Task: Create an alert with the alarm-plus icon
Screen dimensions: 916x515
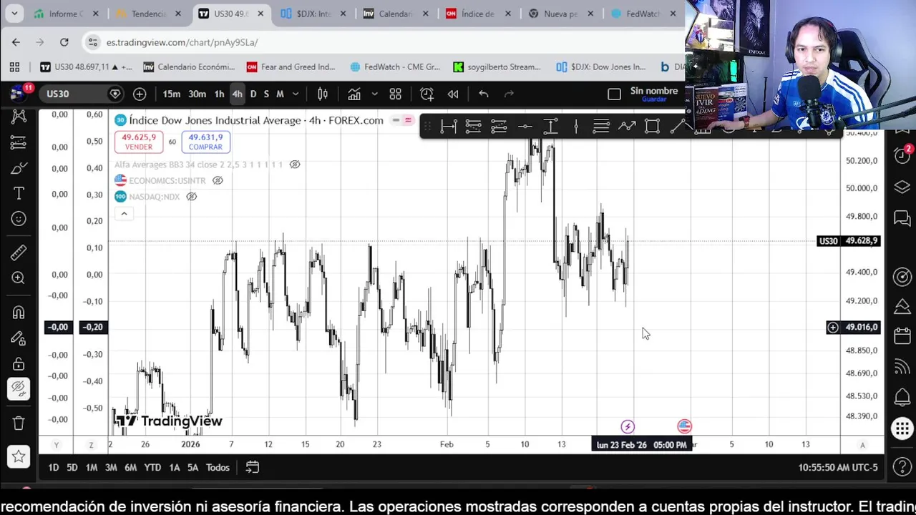Action: (427, 94)
